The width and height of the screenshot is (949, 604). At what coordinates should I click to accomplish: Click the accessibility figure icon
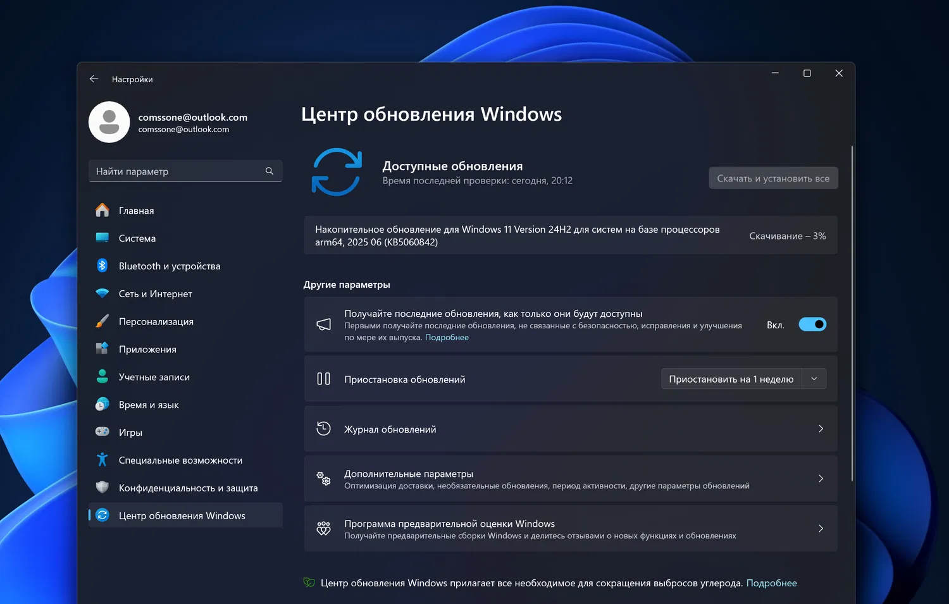point(102,460)
